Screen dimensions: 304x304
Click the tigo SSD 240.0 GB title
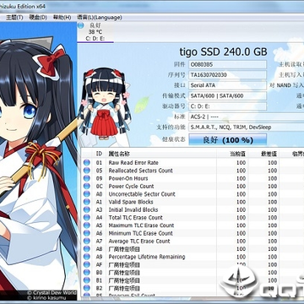[223, 52]
